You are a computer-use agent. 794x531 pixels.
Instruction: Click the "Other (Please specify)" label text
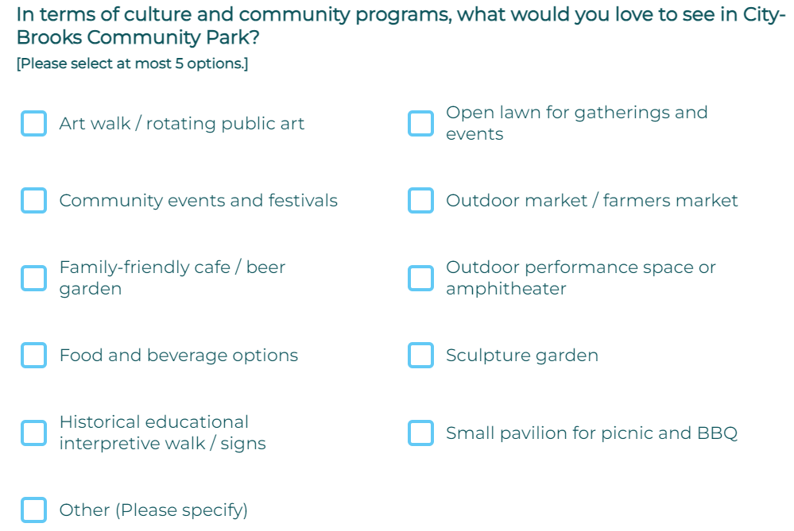[153, 510]
